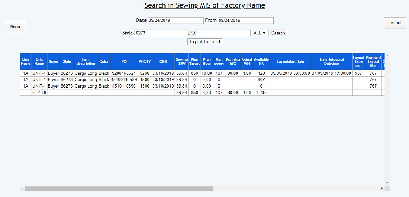Click the Color column header
Image resolution: width=409 pixels, height=197 pixels.
click(x=104, y=61)
